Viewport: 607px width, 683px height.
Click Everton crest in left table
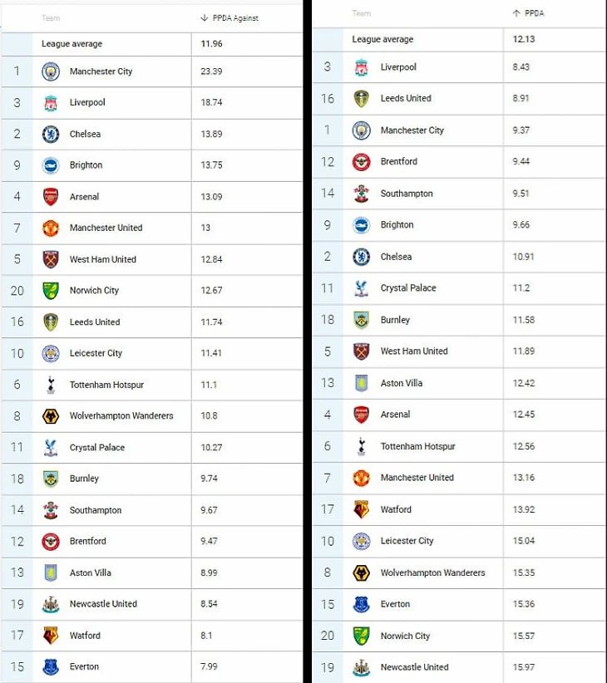[x=51, y=666]
